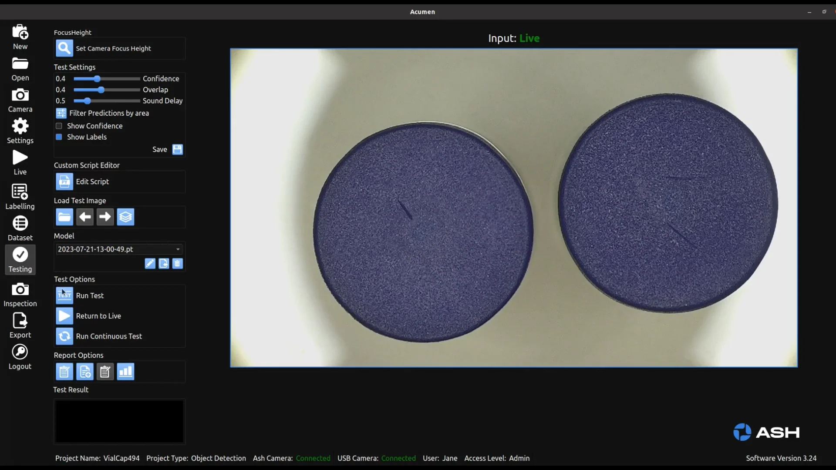836x470 pixels.
Task: Enable the Show Confidence checkbox
Action: click(x=59, y=126)
